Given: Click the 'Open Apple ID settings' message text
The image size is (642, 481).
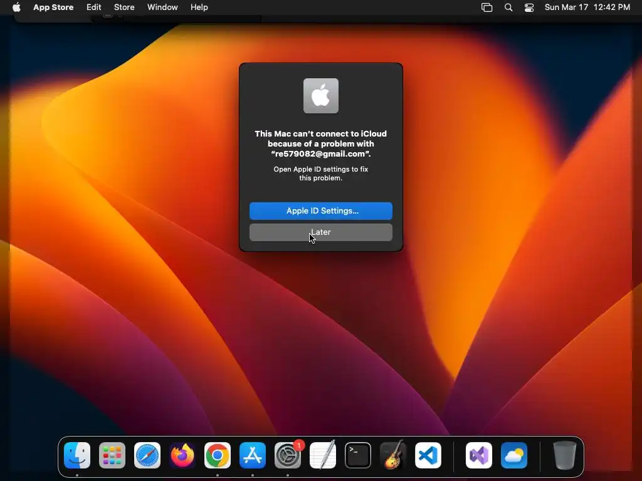Looking at the screenshot, I should pos(320,173).
